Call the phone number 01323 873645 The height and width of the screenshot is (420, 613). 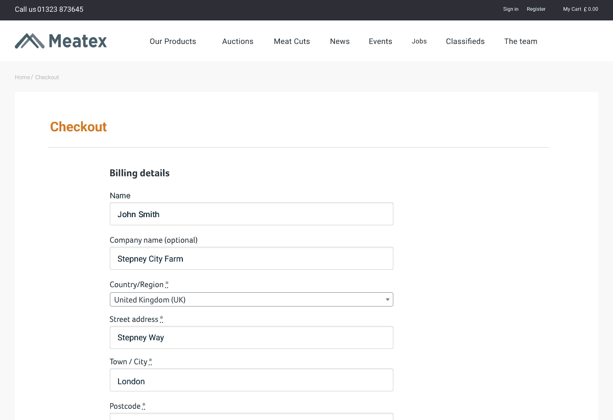coord(60,9)
